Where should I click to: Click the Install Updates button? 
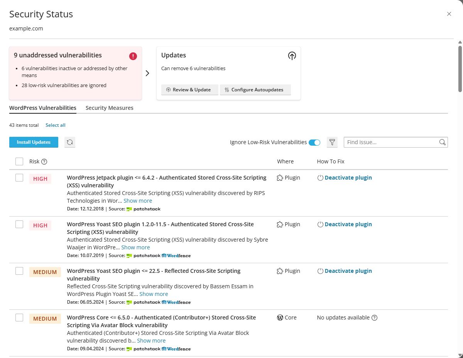point(34,142)
